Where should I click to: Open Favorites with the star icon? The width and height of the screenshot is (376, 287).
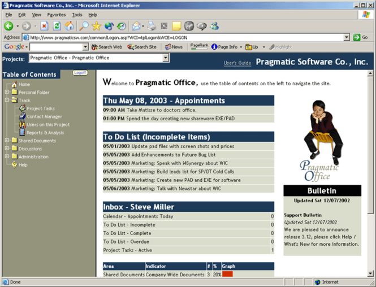point(96,26)
